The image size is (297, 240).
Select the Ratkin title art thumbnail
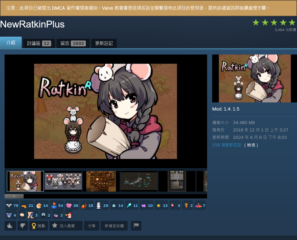pyautogui.click(x=25, y=181)
